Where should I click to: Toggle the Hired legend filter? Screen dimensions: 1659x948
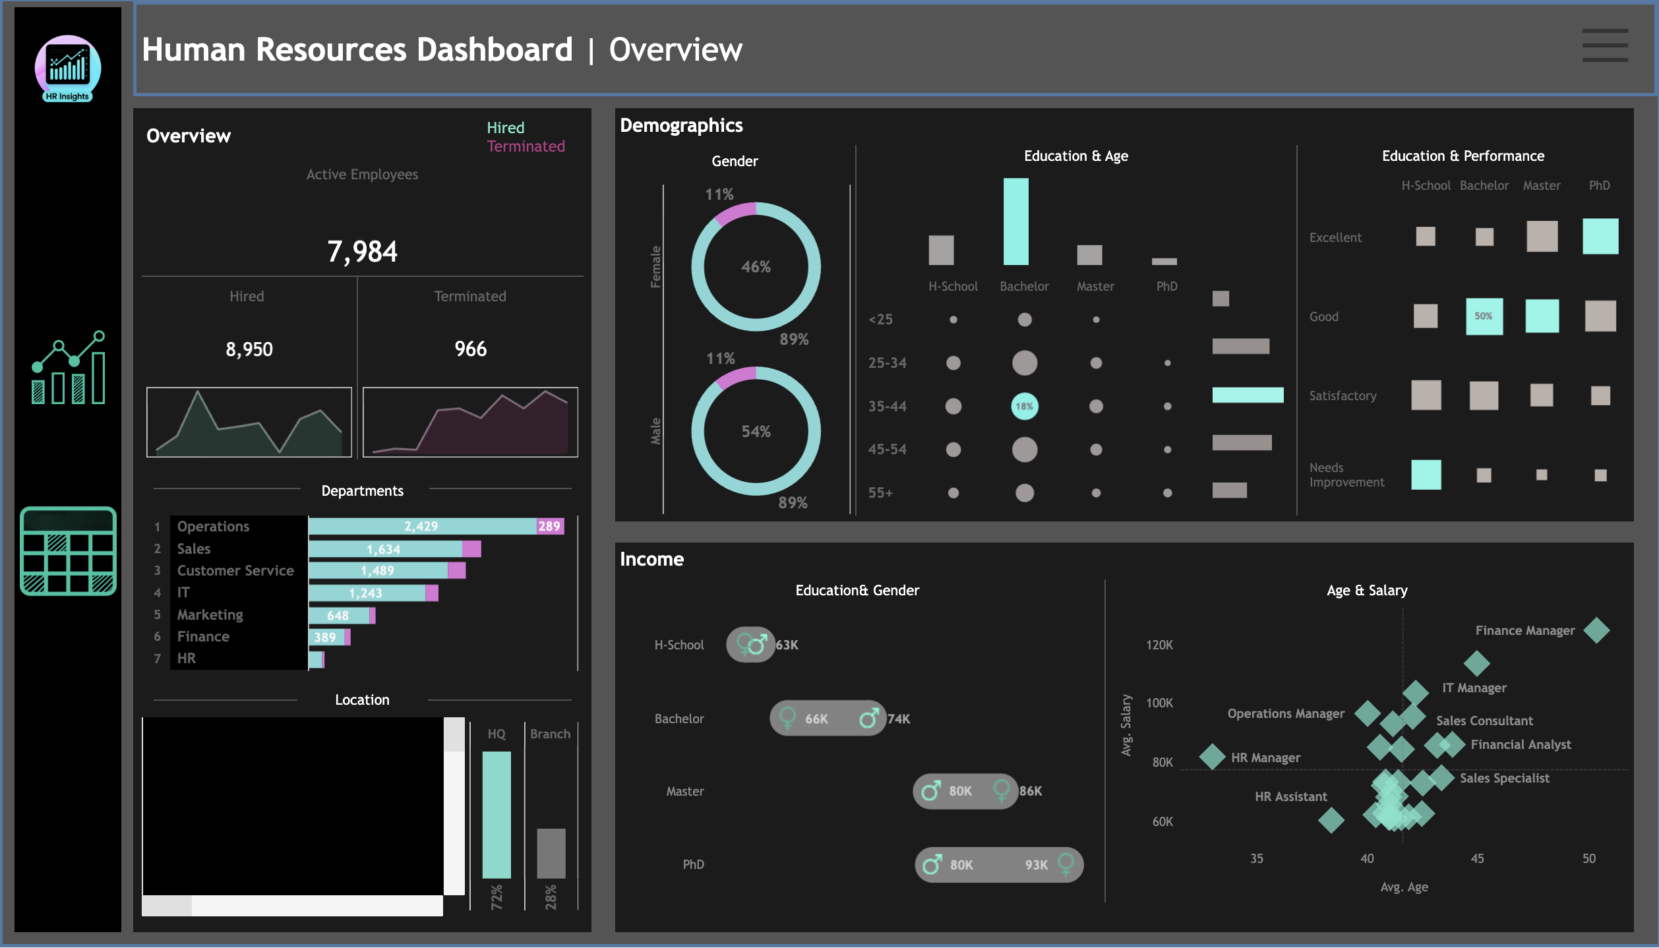pos(505,127)
